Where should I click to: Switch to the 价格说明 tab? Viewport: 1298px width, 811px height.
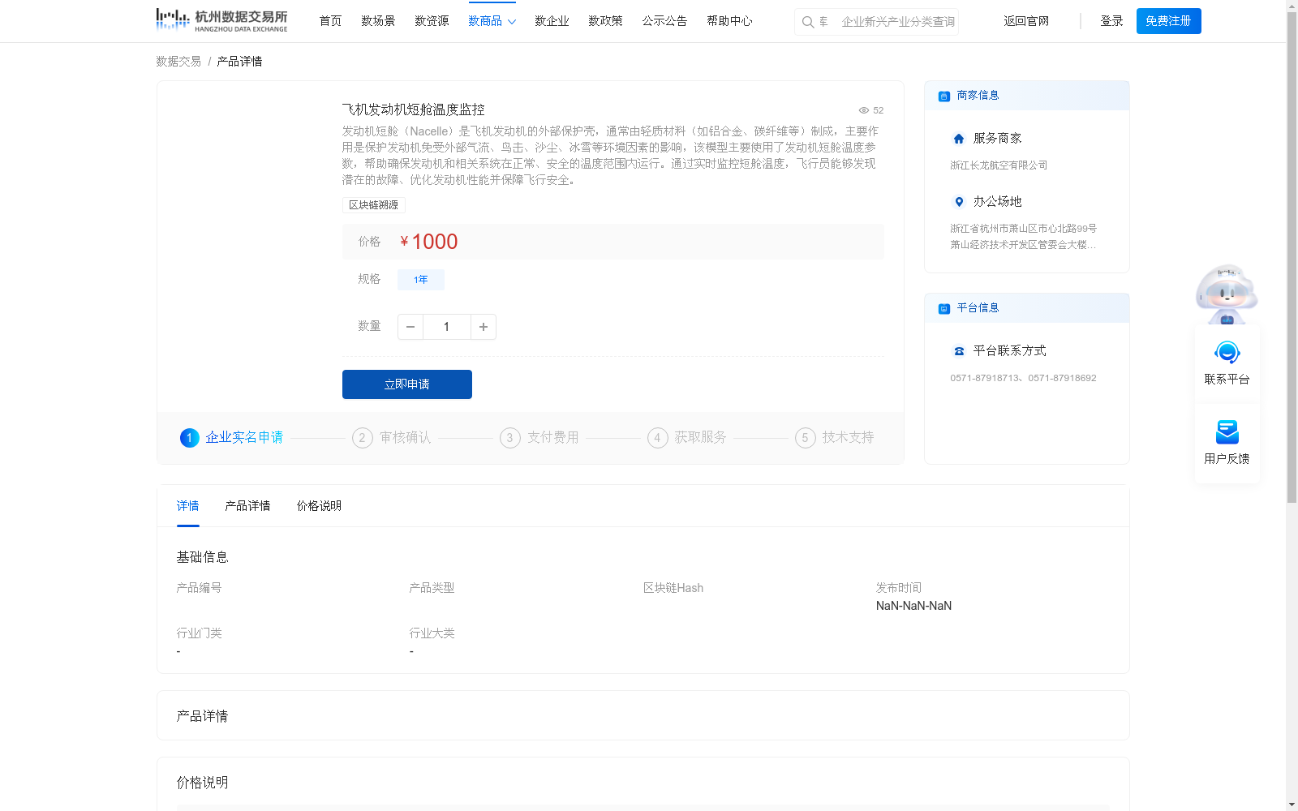(x=319, y=506)
